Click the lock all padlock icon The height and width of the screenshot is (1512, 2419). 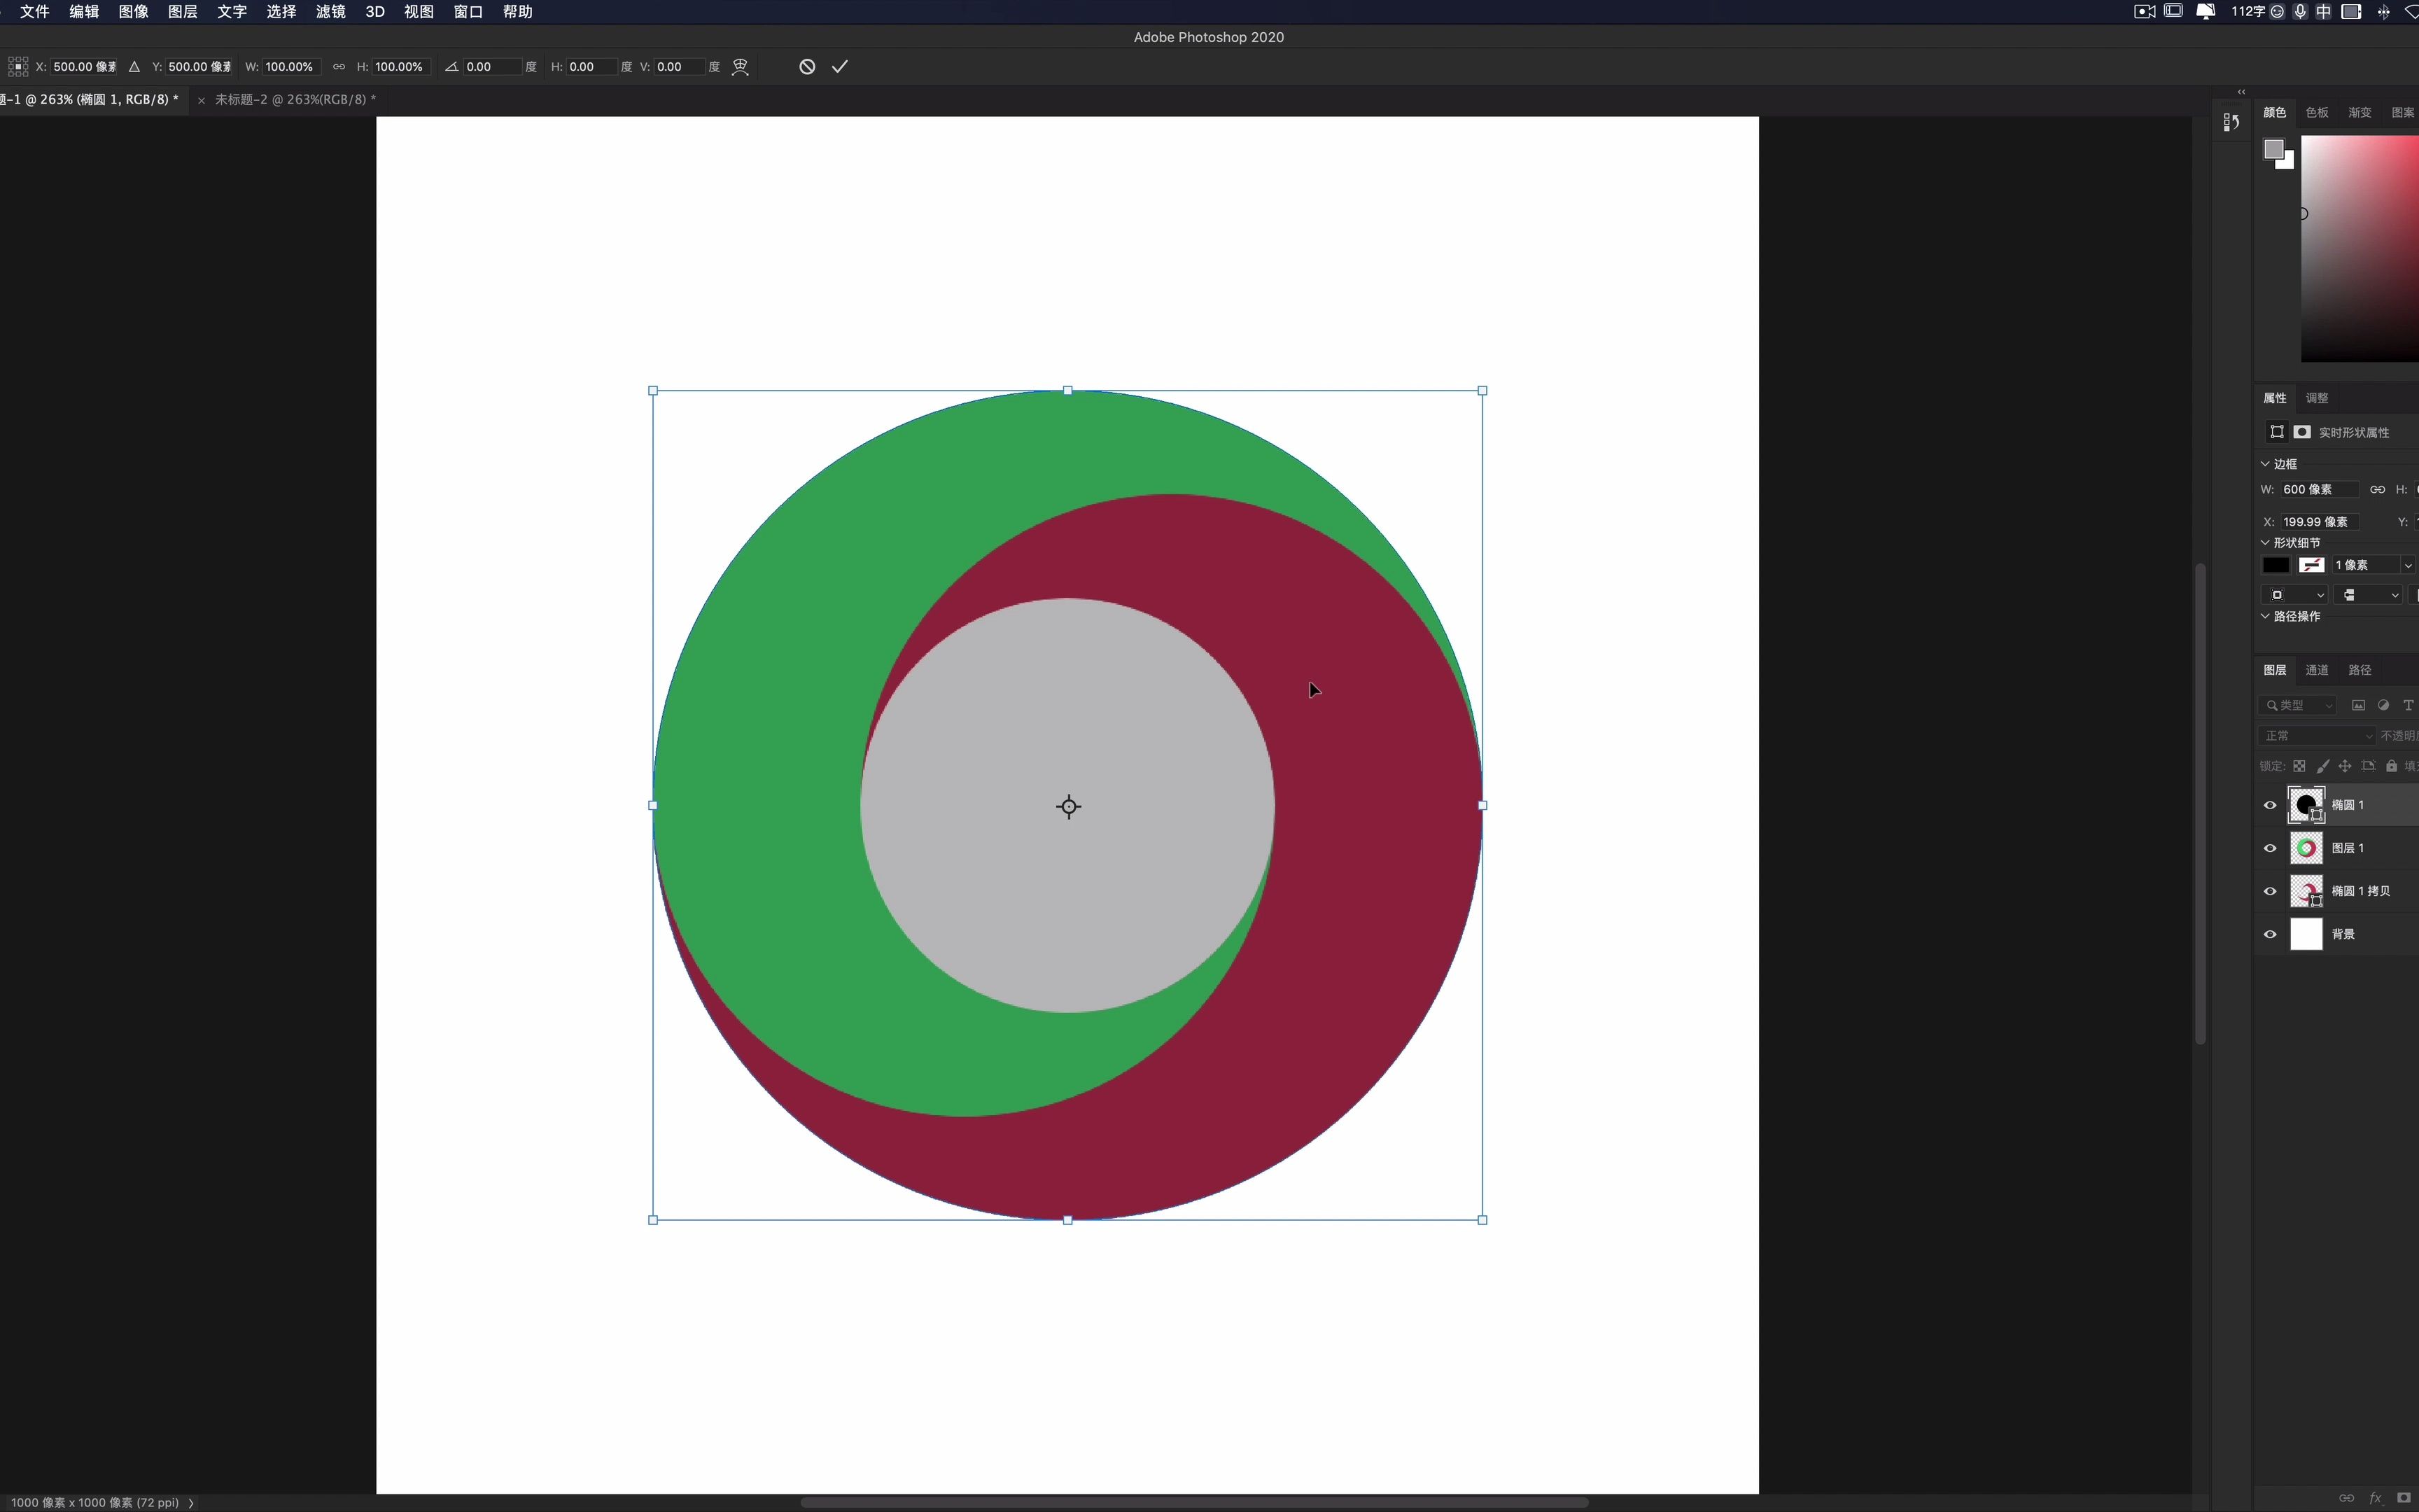pyautogui.click(x=2391, y=766)
